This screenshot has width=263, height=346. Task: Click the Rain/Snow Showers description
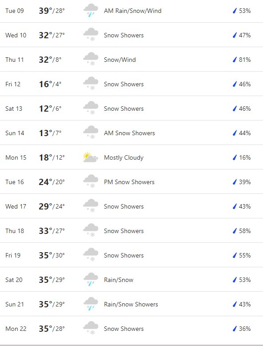tap(131, 304)
